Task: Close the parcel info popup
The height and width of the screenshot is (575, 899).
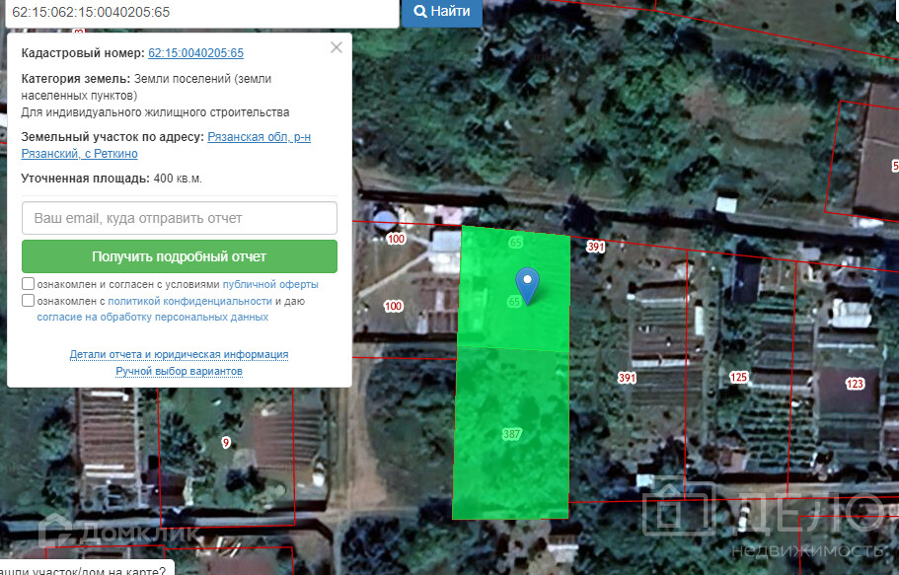Action: click(337, 47)
